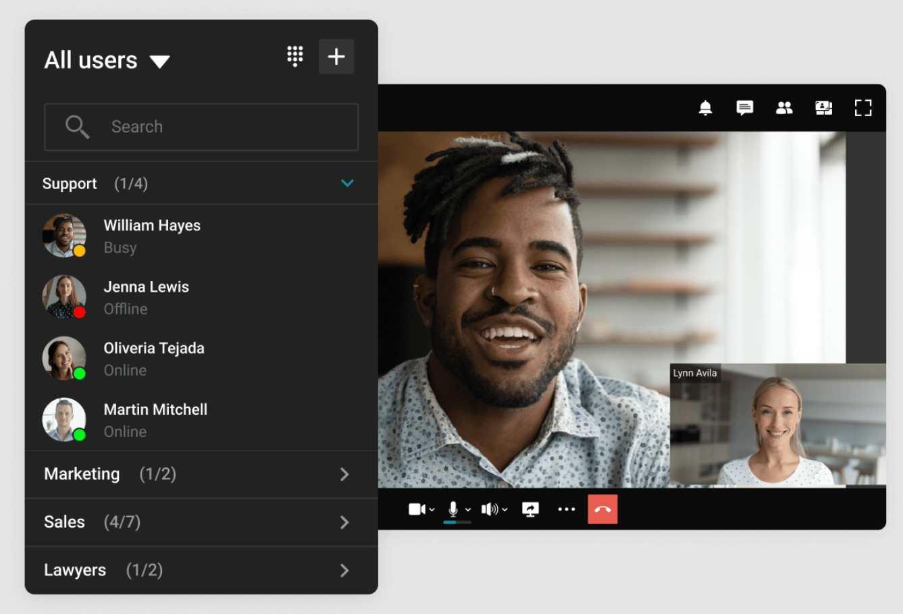The width and height of the screenshot is (903, 614).
Task: Open notifications bell in video call
Action: click(705, 107)
